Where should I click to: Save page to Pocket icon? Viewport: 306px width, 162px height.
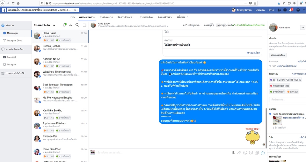pos(251,3)
